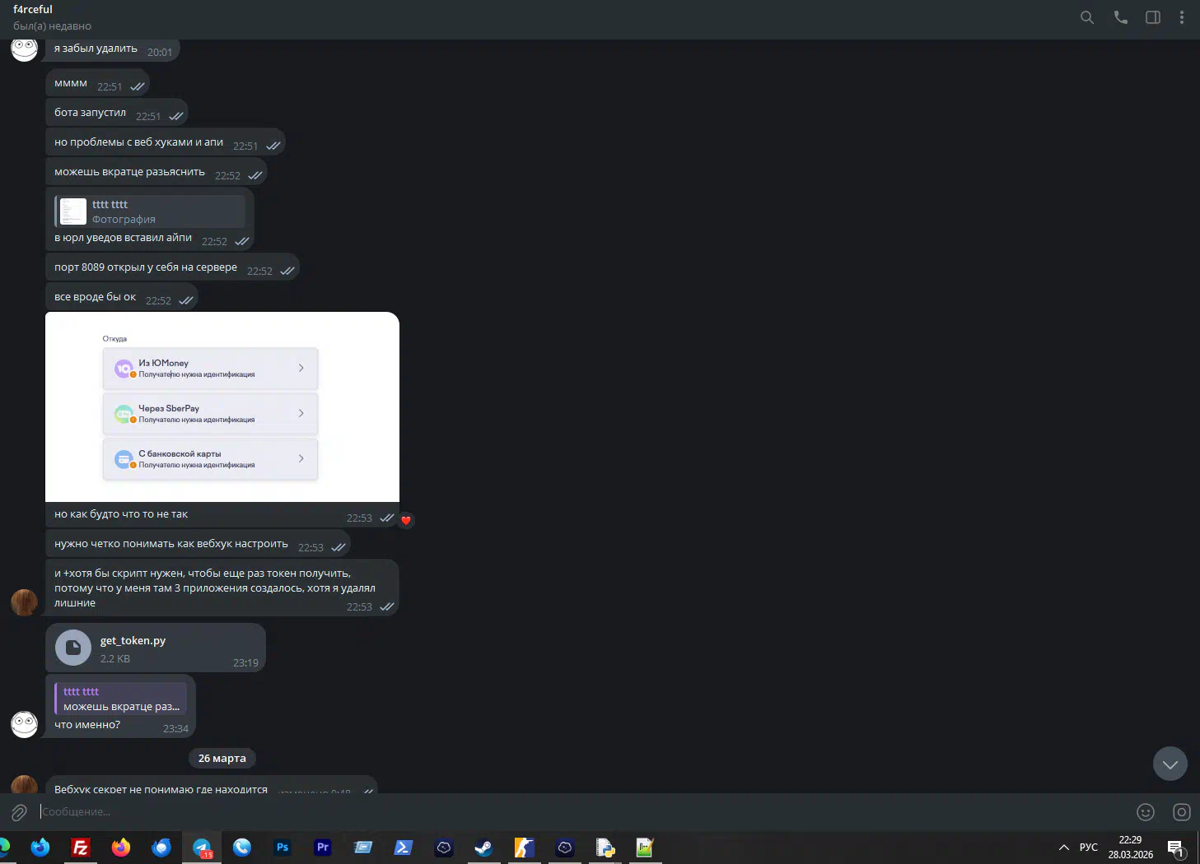Open the emoji picker in message bar
This screenshot has height=864, width=1200.
tap(1146, 812)
